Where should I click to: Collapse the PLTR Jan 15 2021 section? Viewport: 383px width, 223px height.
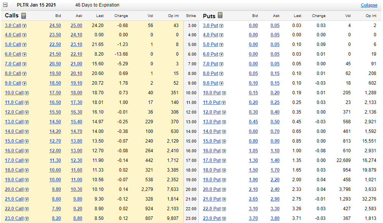(5, 5)
